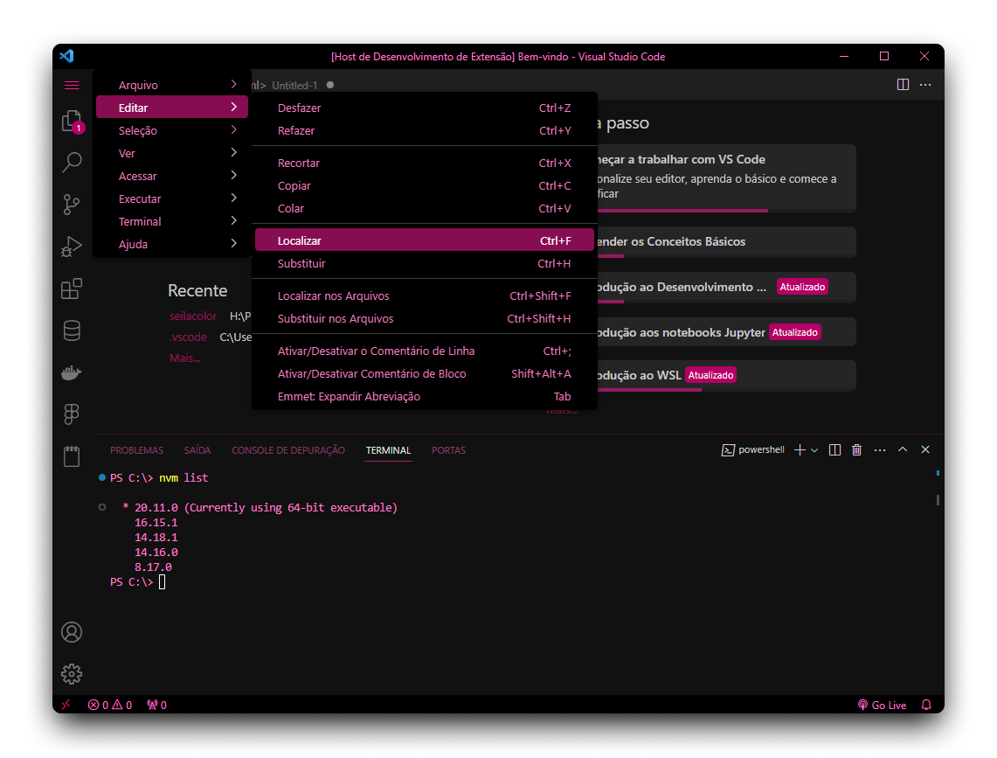997x758 pixels.
Task: Open the recent seilacolor folder link
Action: click(192, 316)
